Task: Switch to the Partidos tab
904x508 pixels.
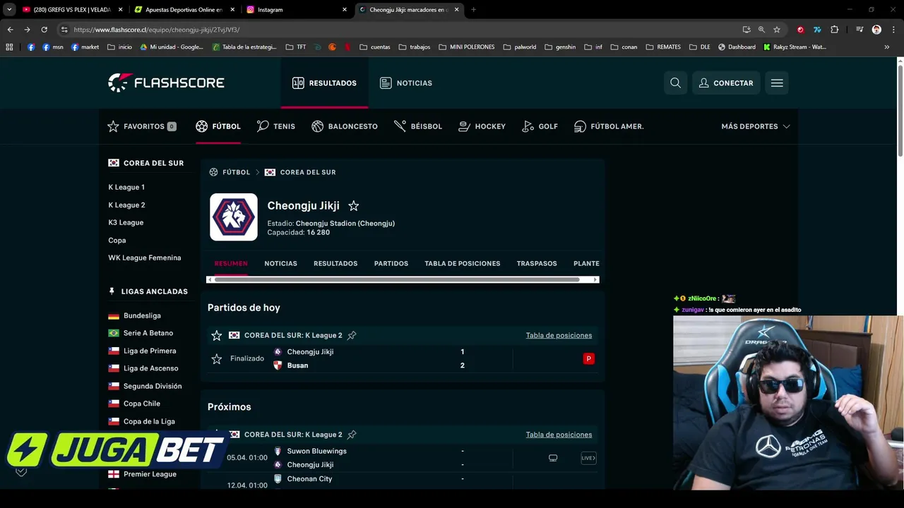Action: pyautogui.click(x=391, y=263)
